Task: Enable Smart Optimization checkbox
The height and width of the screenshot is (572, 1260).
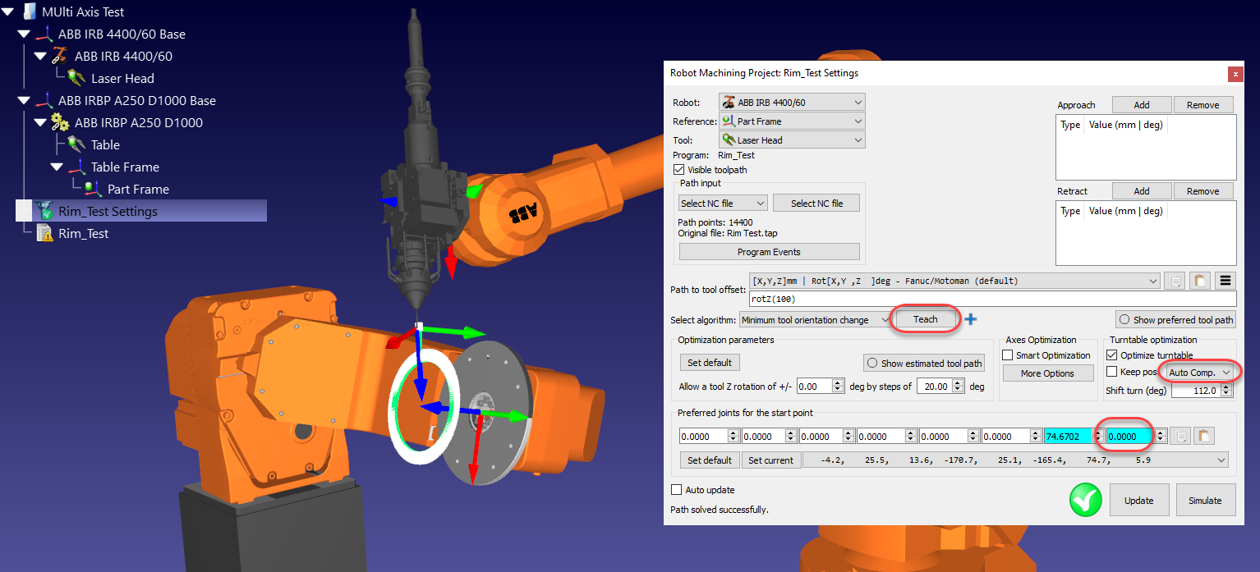Action: coord(1008,355)
